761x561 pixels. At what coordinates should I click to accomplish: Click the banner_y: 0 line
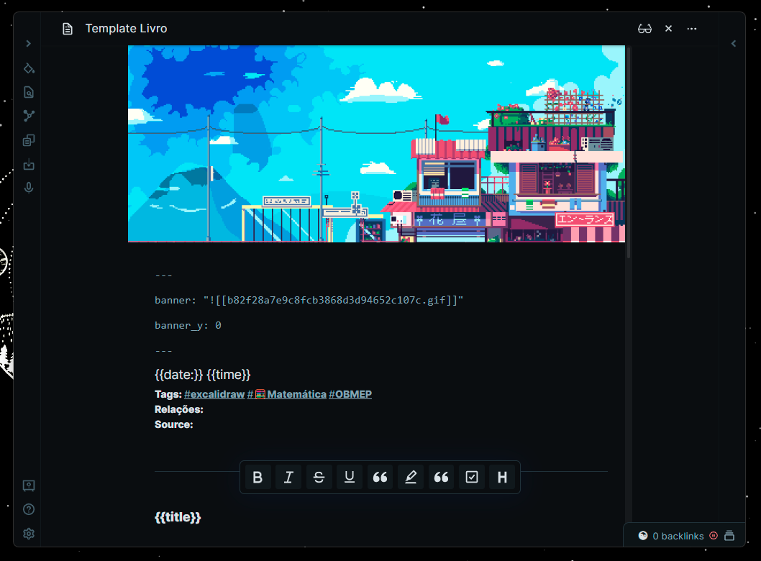[188, 326]
